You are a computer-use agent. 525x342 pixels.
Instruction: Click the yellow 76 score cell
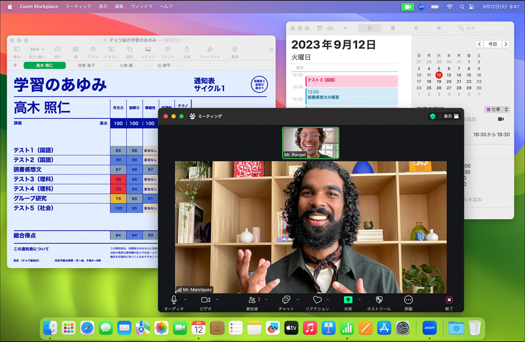click(118, 199)
